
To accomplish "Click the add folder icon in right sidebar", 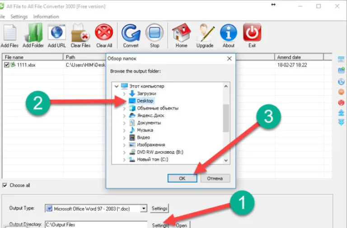I will click(341, 70).
